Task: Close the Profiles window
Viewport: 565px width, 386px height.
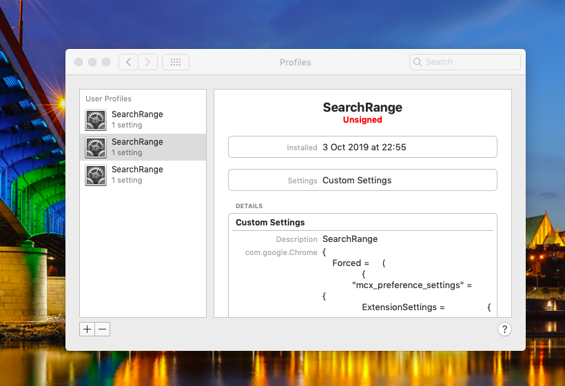Action: click(x=79, y=62)
